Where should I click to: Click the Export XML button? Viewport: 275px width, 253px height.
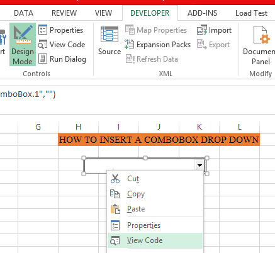213,45
